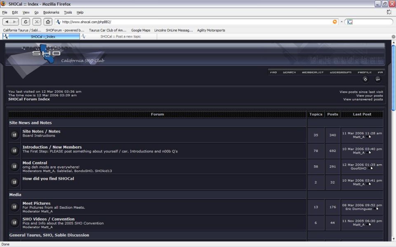Click forum status icon beside SHO Videos / Convention
Viewport: 396px width, 247px height.
(x=15, y=223)
